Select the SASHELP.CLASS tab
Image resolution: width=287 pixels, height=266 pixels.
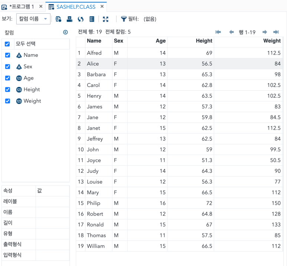[x=76, y=7]
